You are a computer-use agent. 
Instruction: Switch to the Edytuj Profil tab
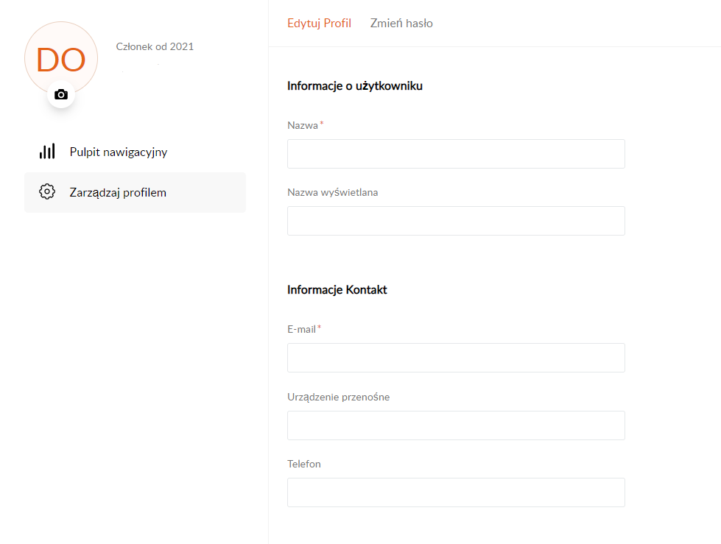(319, 24)
